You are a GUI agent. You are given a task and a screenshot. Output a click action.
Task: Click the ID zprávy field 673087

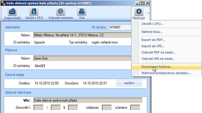[120, 27]
